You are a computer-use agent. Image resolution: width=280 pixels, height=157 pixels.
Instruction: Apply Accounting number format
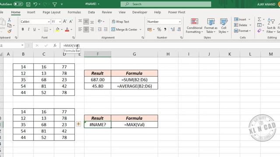tap(150, 30)
